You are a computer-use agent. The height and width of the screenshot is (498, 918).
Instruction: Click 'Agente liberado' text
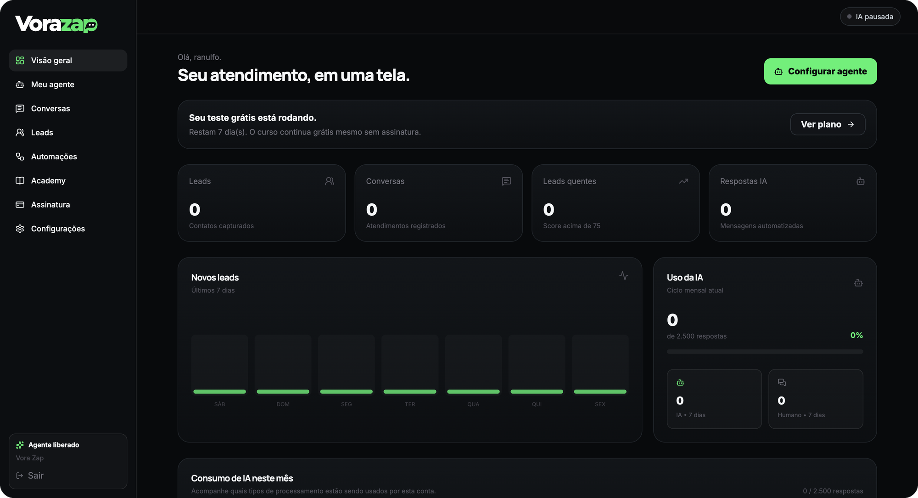tap(54, 445)
